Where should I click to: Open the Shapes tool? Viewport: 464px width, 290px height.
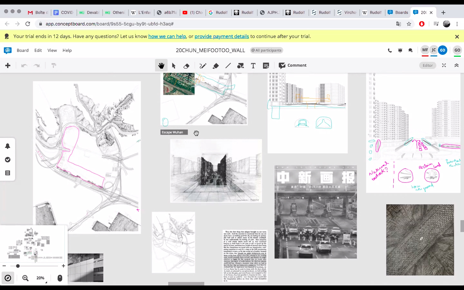(240, 66)
